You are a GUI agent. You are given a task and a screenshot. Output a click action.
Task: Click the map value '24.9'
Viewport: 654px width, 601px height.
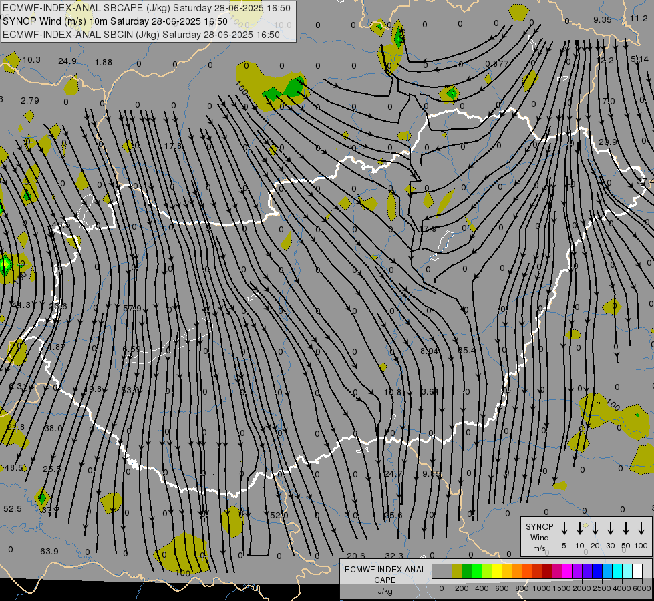(67, 61)
